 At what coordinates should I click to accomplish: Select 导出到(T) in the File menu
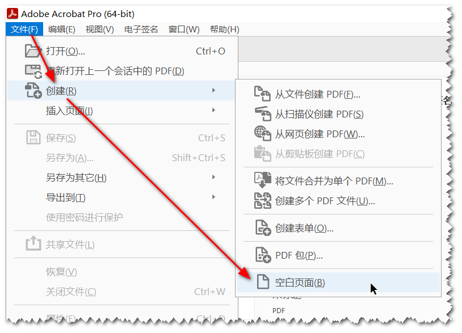(x=121, y=197)
